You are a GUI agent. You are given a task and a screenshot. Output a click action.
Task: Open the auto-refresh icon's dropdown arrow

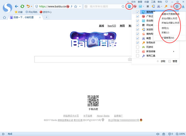pos(144,7)
